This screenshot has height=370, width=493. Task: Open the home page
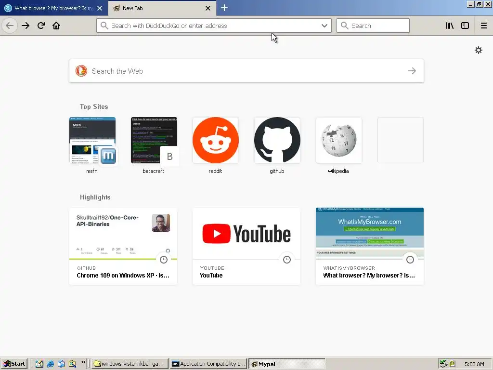[56, 26]
